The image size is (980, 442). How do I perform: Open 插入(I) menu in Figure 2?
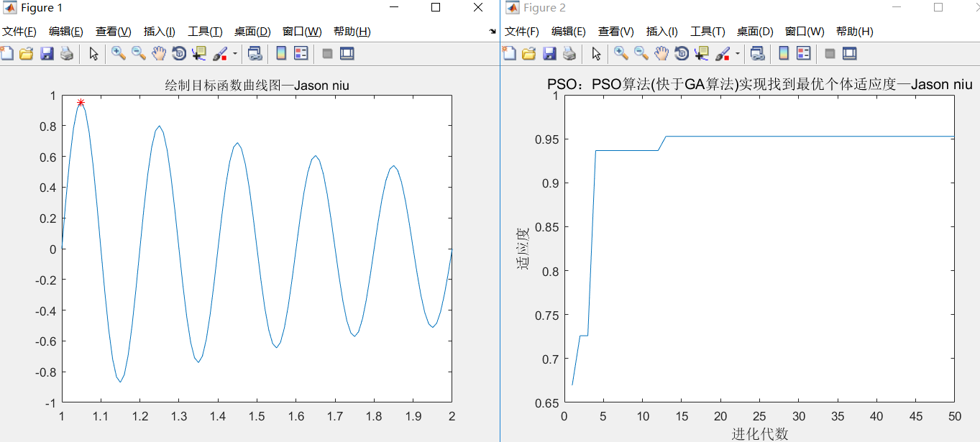pyautogui.click(x=662, y=32)
